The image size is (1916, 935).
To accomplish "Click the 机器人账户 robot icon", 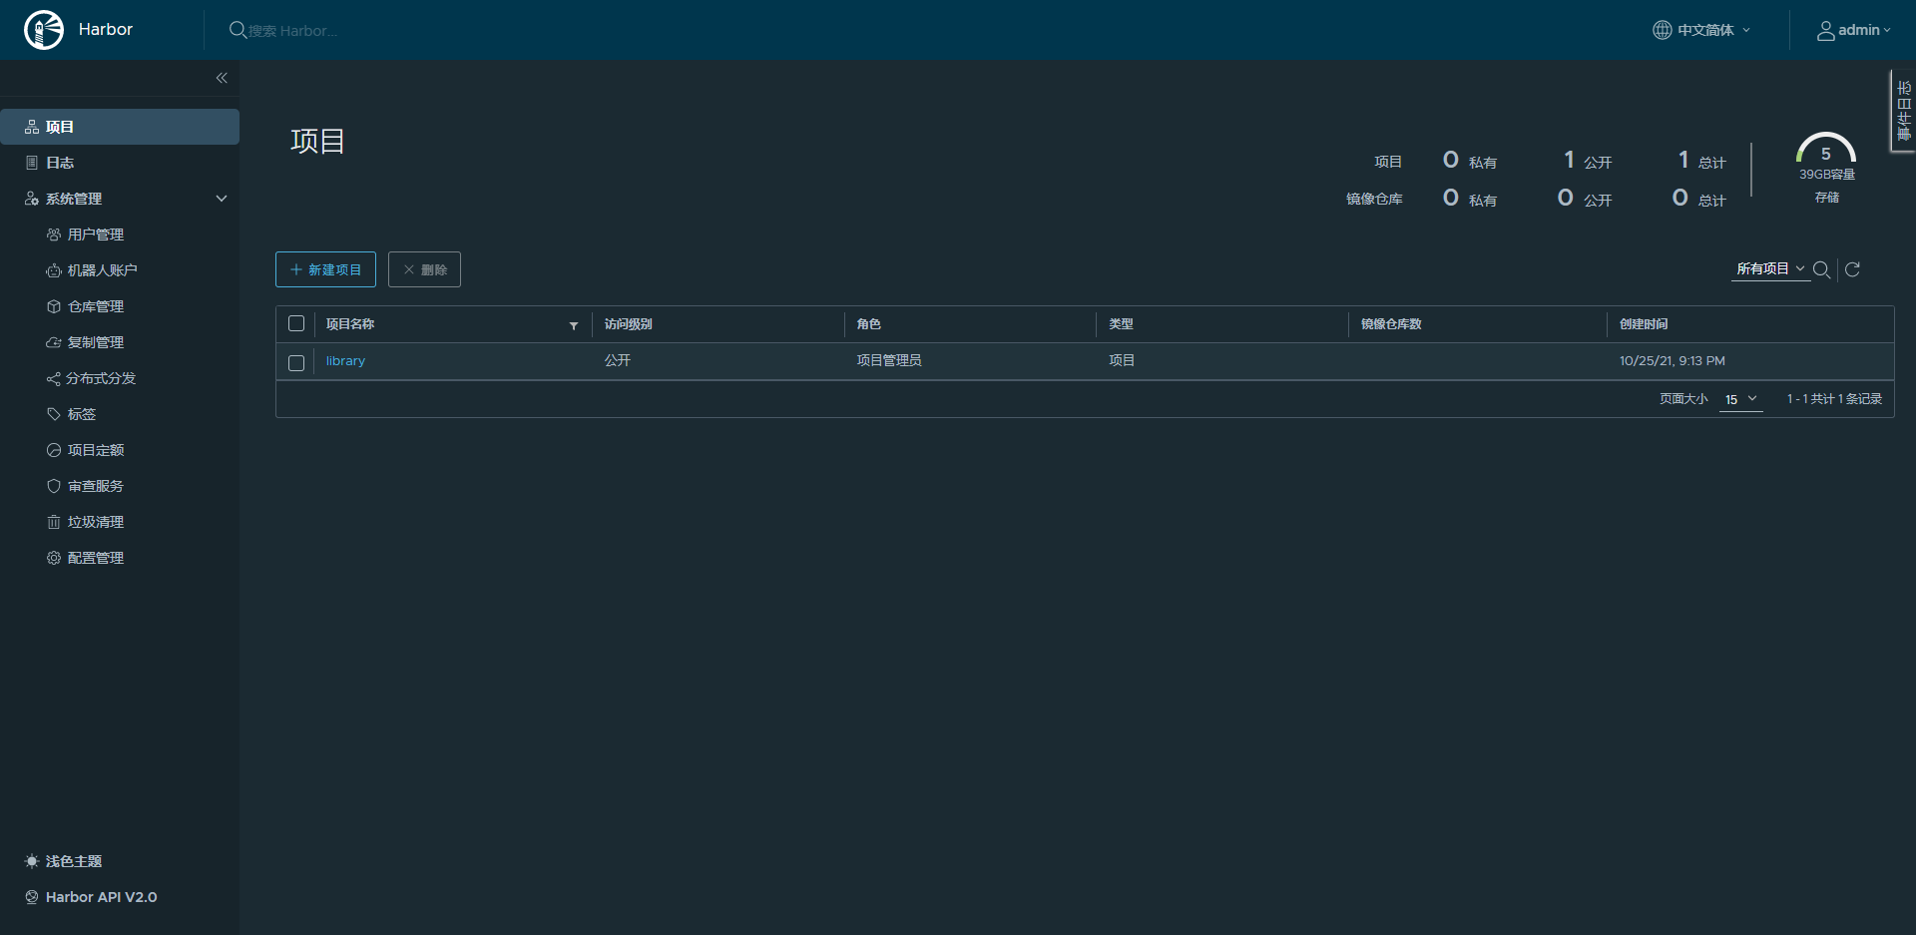I will pyautogui.click(x=54, y=270).
